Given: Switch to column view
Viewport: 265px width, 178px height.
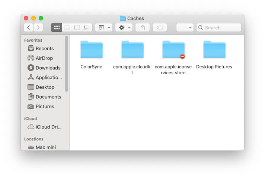Looking at the screenshot, I should pyautogui.click(x=77, y=27).
